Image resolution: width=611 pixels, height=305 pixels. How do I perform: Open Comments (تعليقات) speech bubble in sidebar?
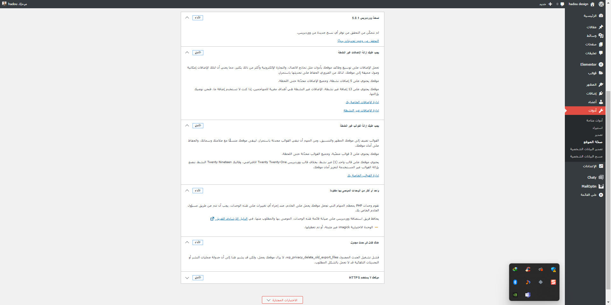pos(601,53)
